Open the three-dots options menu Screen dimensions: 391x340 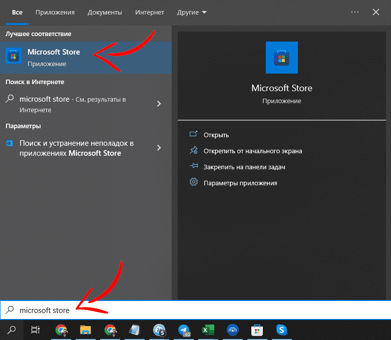[x=354, y=12]
